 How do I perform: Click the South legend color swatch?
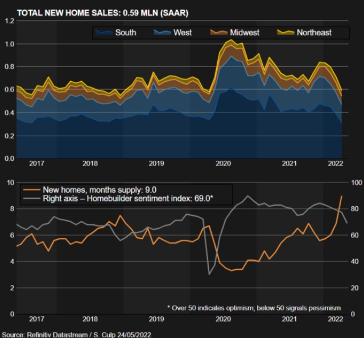tap(103, 32)
